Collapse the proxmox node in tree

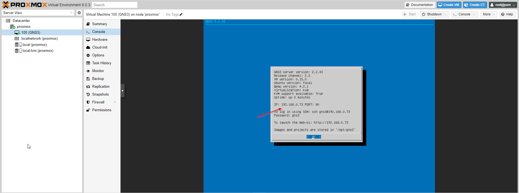[x=8, y=27]
